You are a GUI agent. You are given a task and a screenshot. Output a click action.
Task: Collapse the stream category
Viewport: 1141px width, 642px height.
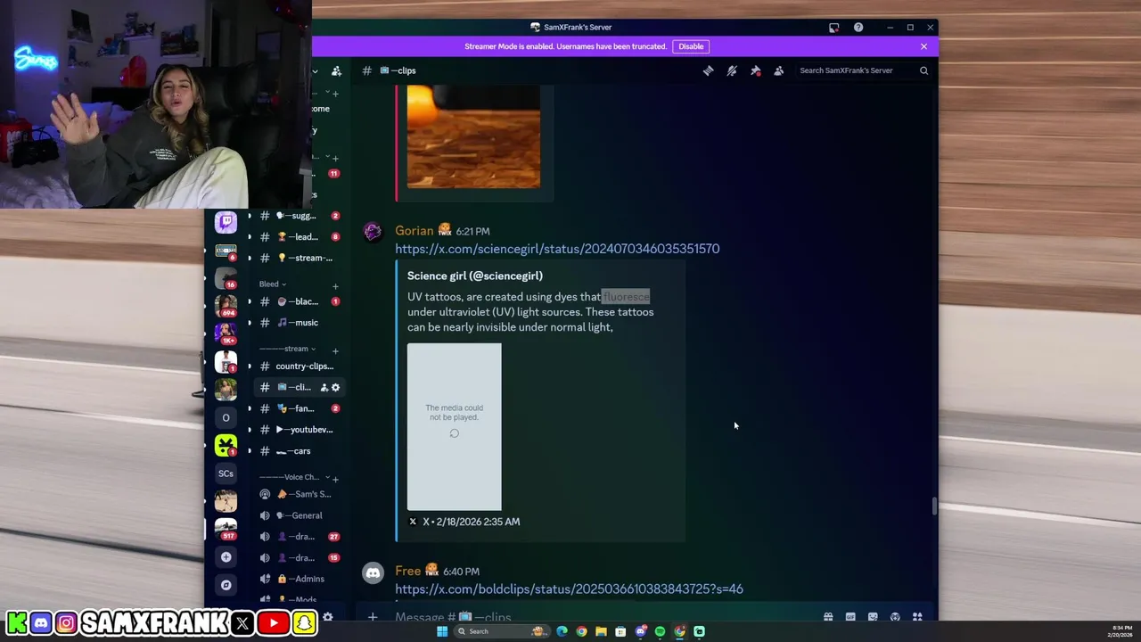click(x=287, y=349)
